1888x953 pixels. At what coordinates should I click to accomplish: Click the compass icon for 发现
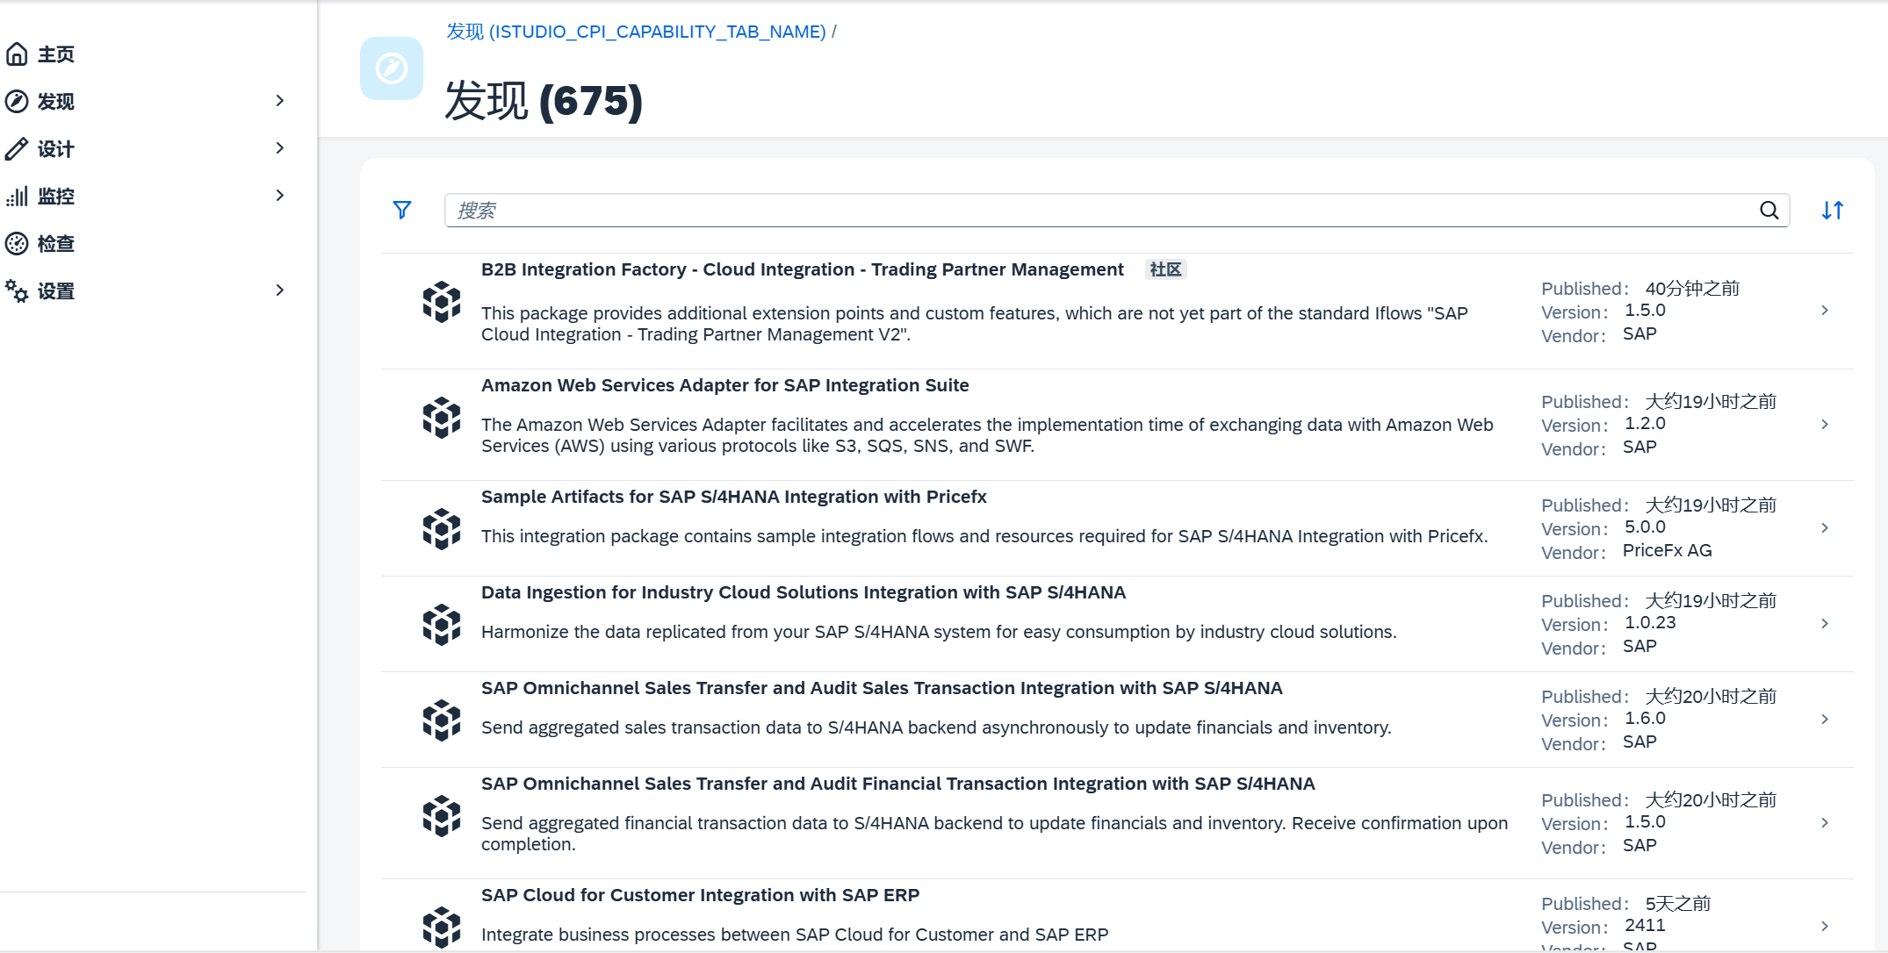pos(17,102)
